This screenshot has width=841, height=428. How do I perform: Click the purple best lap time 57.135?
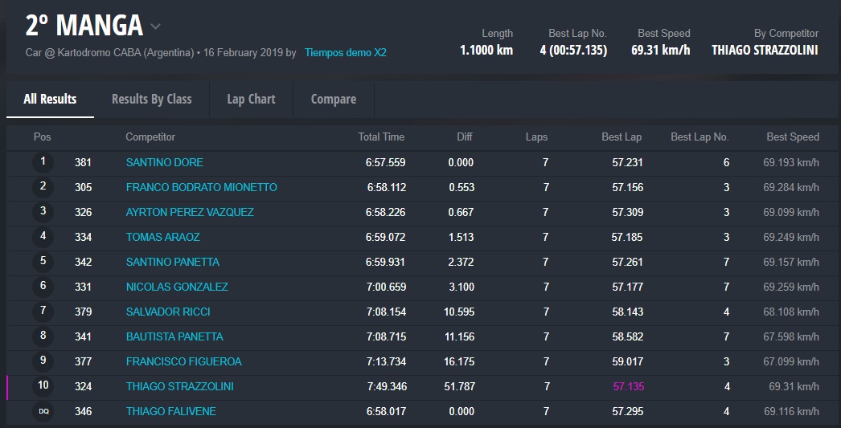tap(627, 386)
